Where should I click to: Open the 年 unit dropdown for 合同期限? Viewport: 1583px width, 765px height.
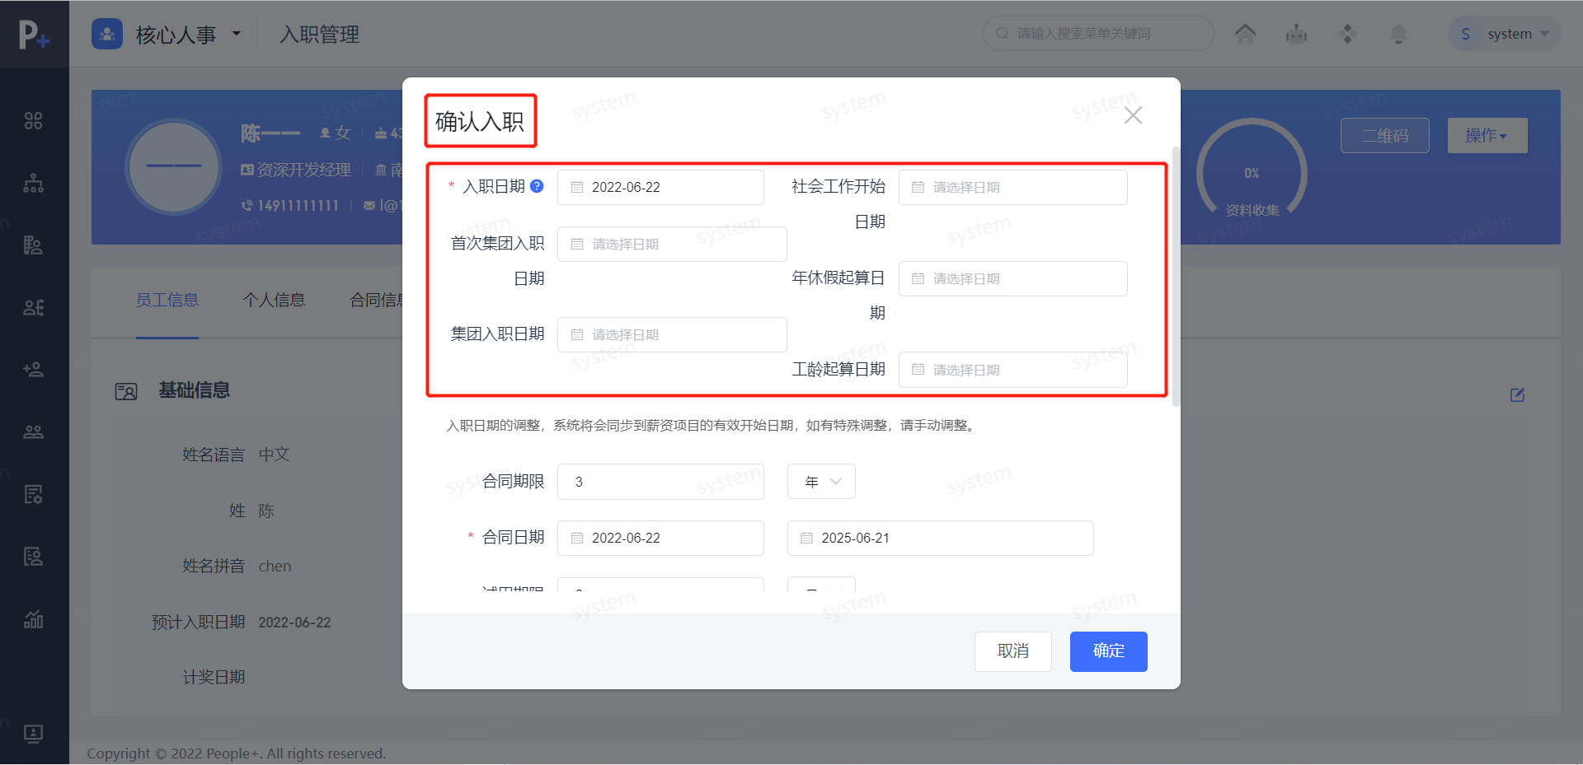tap(820, 481)
